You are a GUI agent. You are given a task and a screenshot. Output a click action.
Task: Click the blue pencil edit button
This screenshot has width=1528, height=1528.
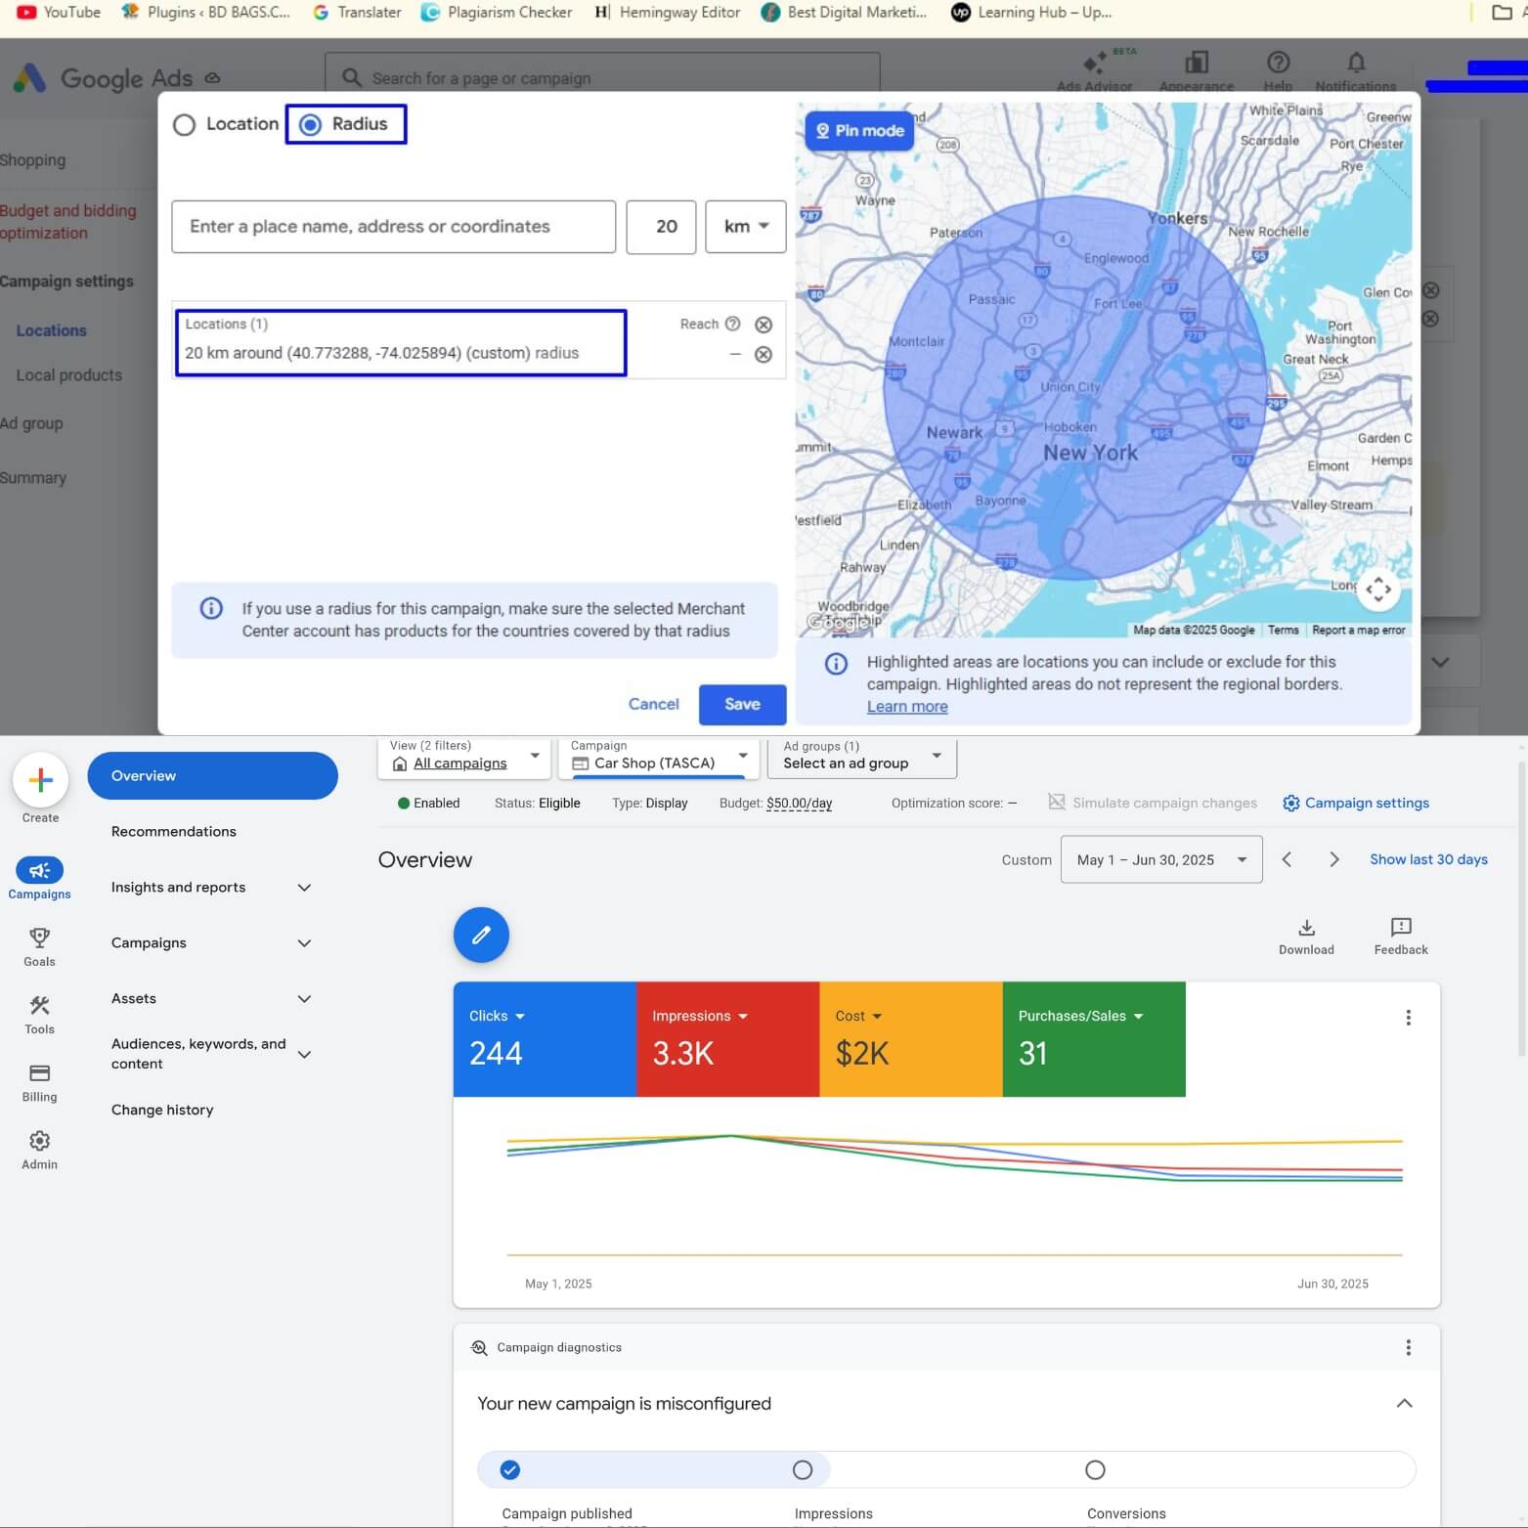pyautogui.click(x=481, y=936)
